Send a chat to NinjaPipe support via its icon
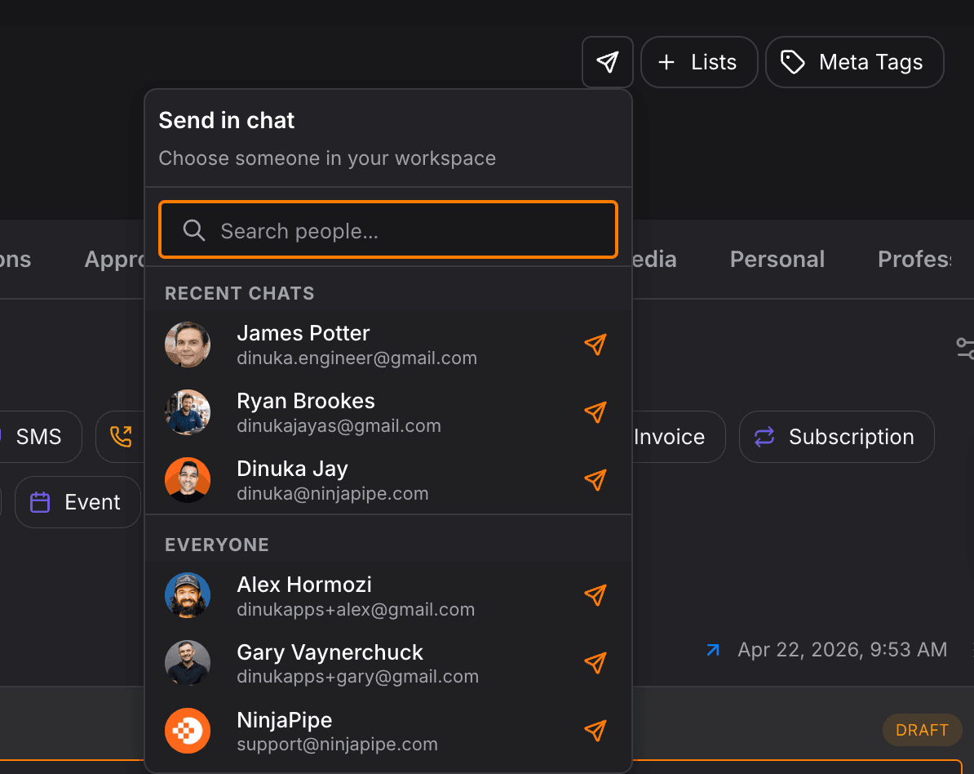This screenshot has width=974, height=774. click(595, 731)
